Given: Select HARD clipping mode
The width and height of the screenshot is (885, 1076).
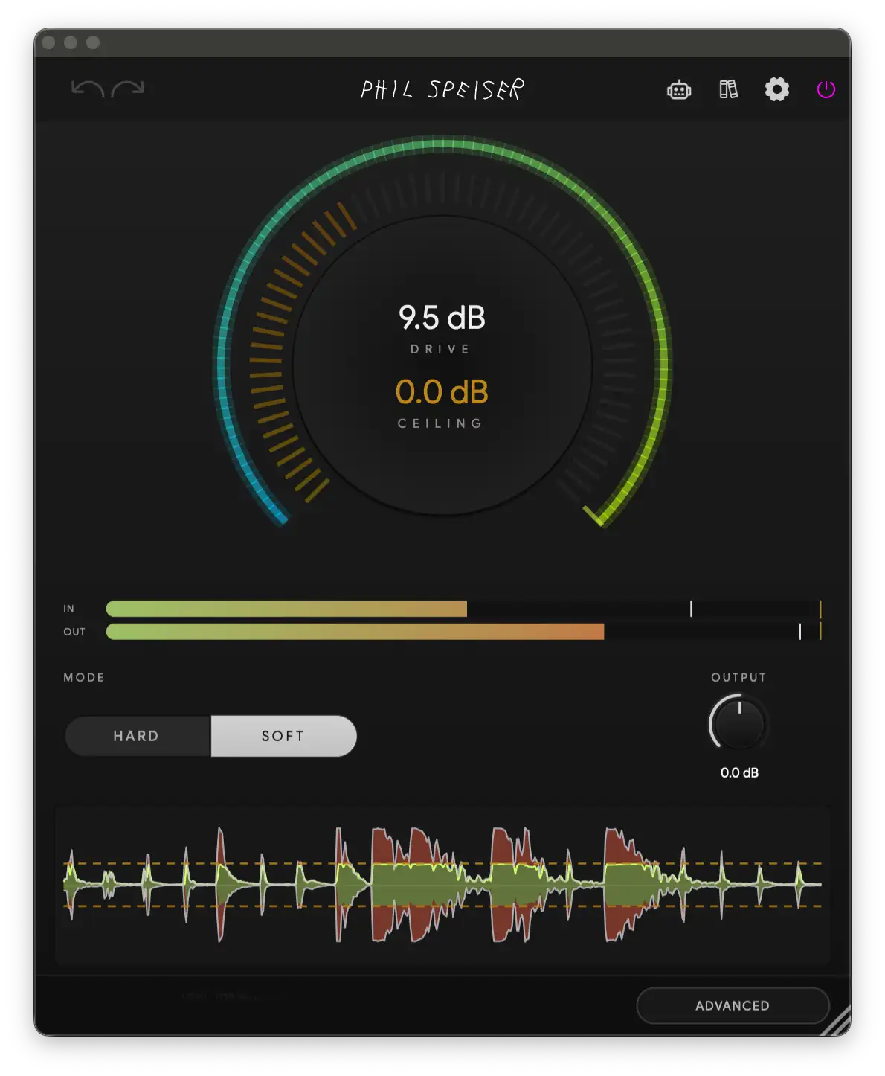Looking at the screenshot, I should (138, 736).
